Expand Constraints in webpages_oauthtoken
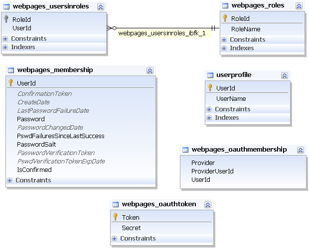Screen dimensions: 309x248 coord(115,239)
